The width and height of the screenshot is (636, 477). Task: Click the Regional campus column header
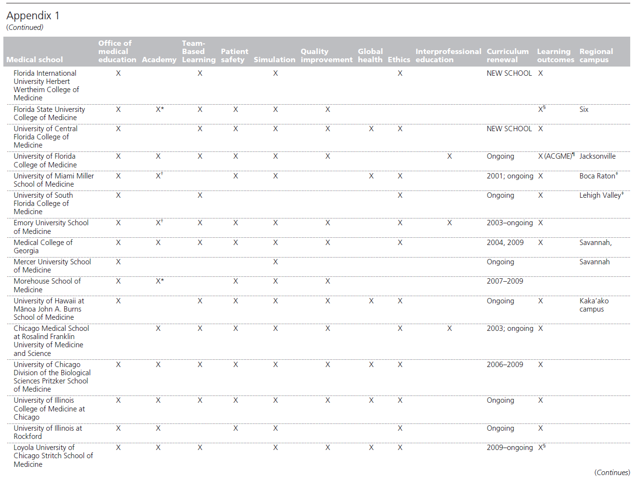click(596, 55)
